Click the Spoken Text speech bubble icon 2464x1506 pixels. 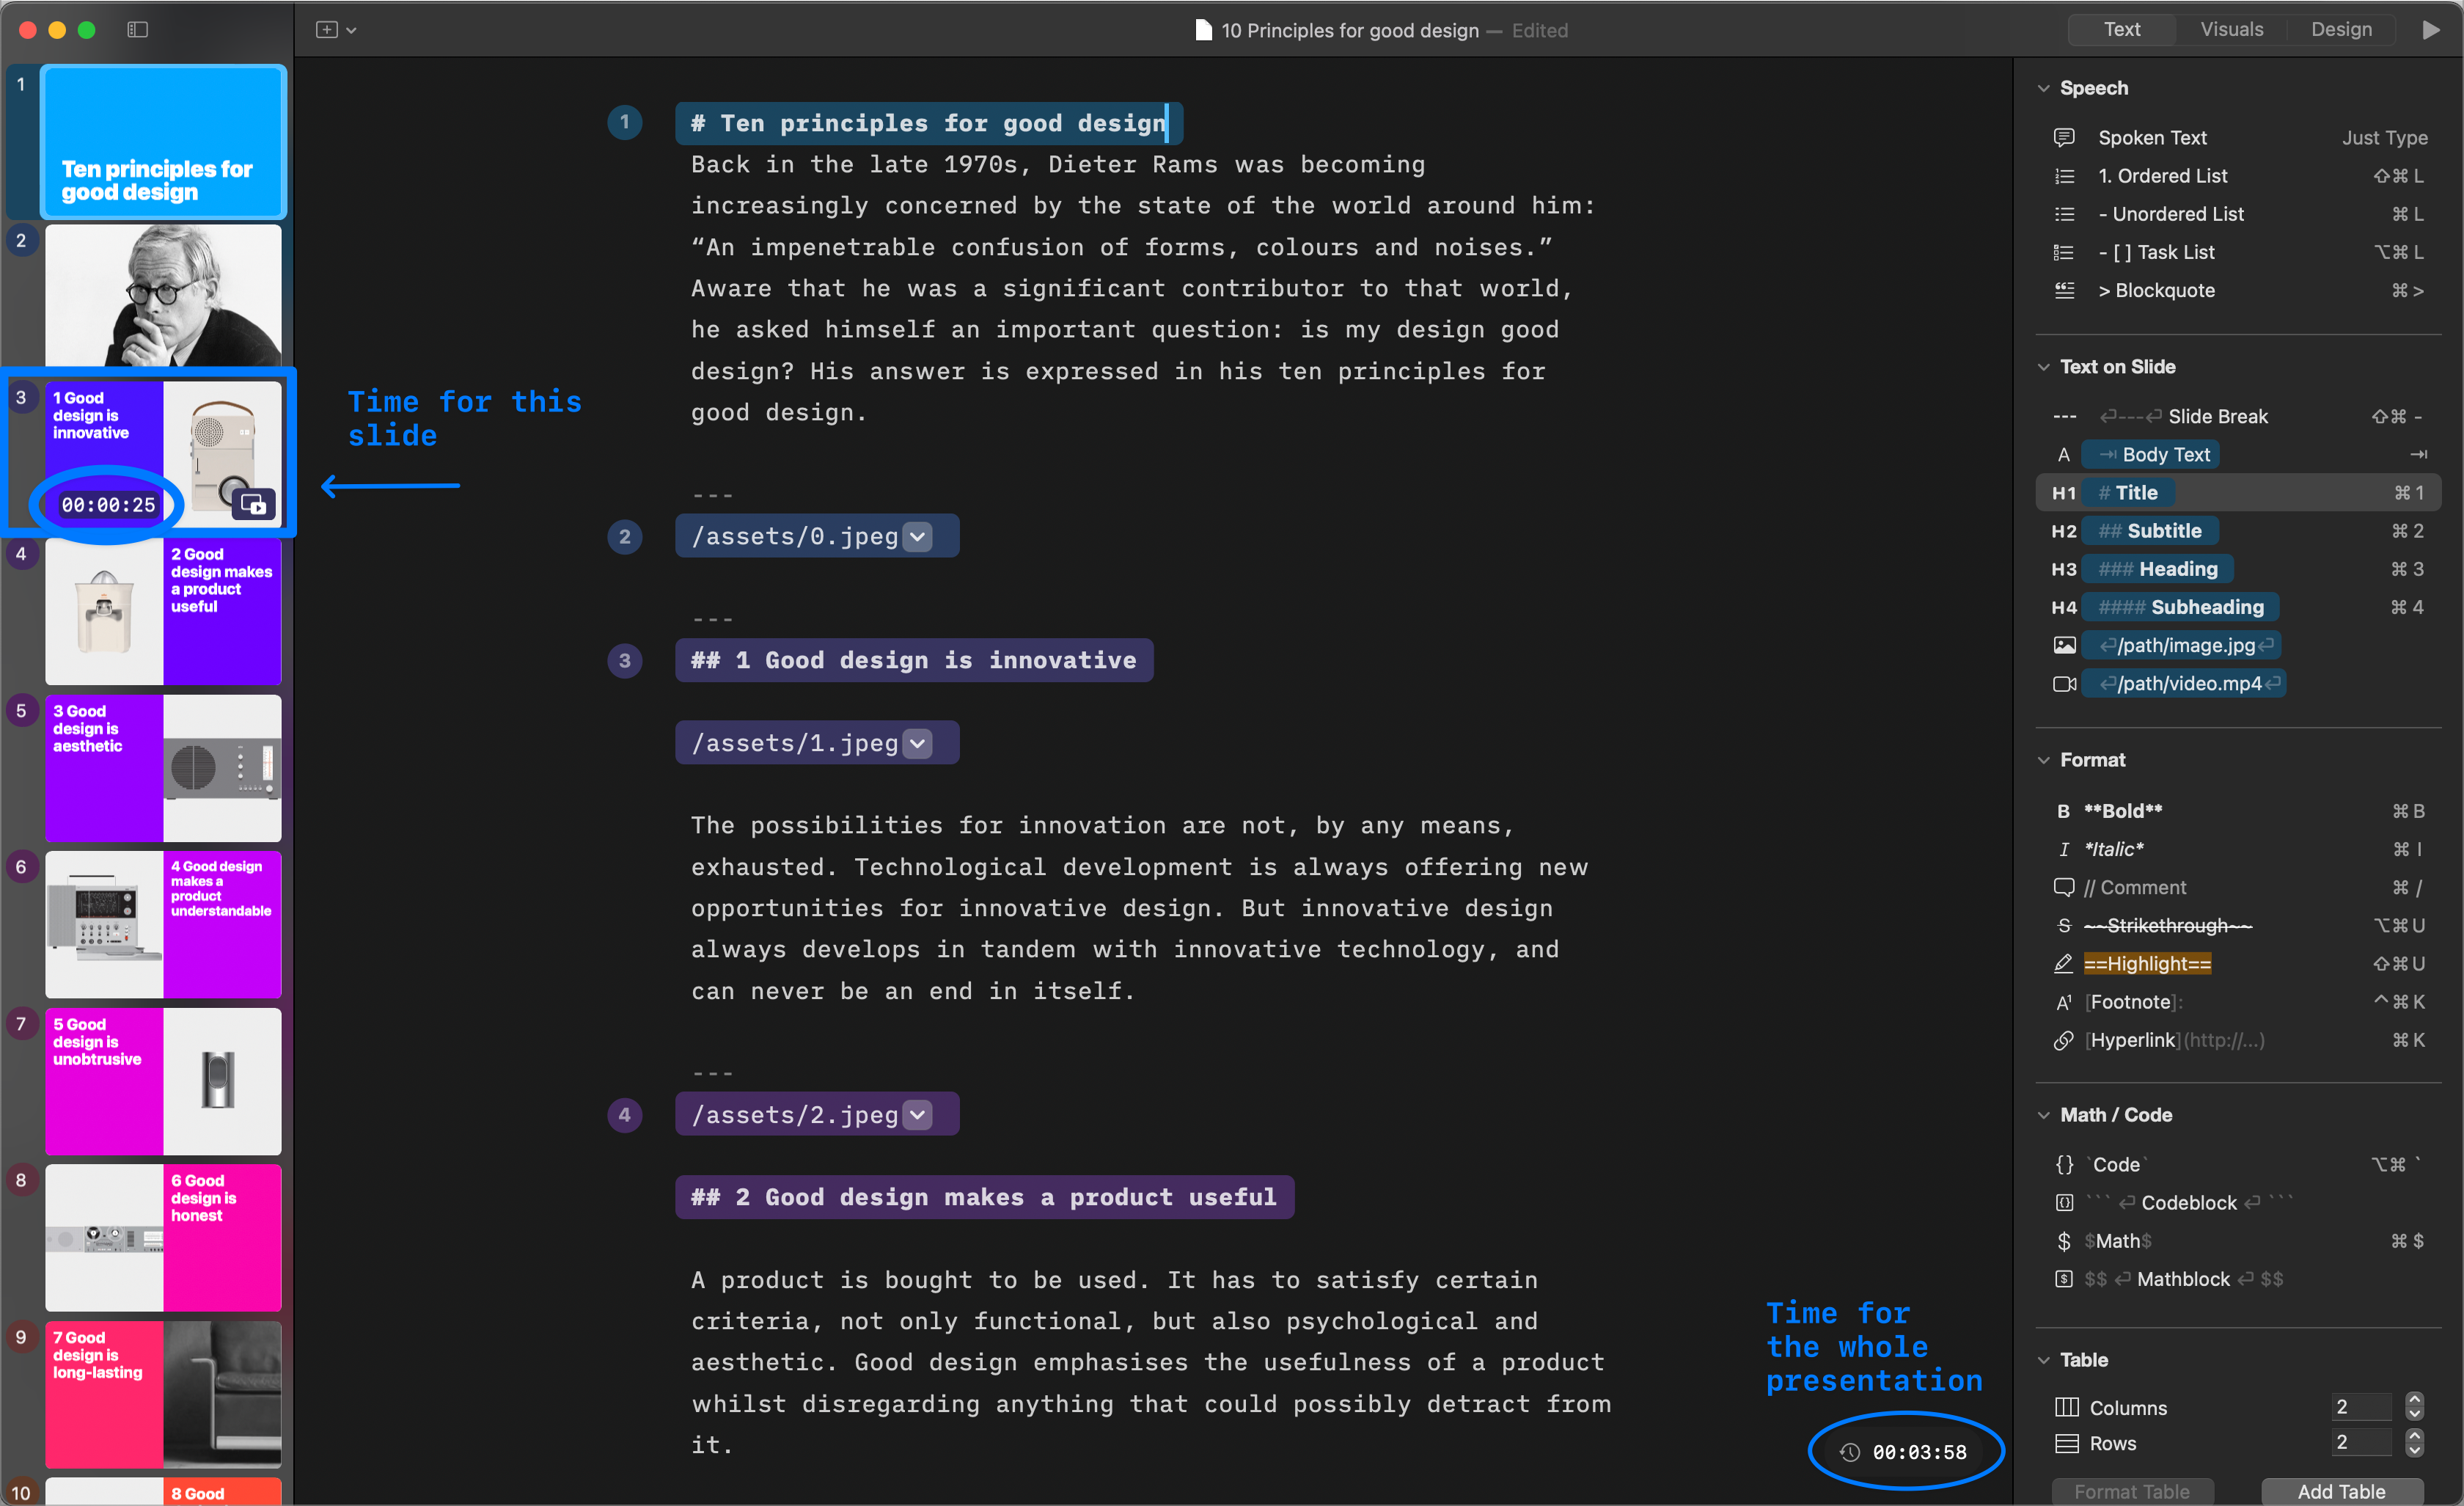[2064, 137]
